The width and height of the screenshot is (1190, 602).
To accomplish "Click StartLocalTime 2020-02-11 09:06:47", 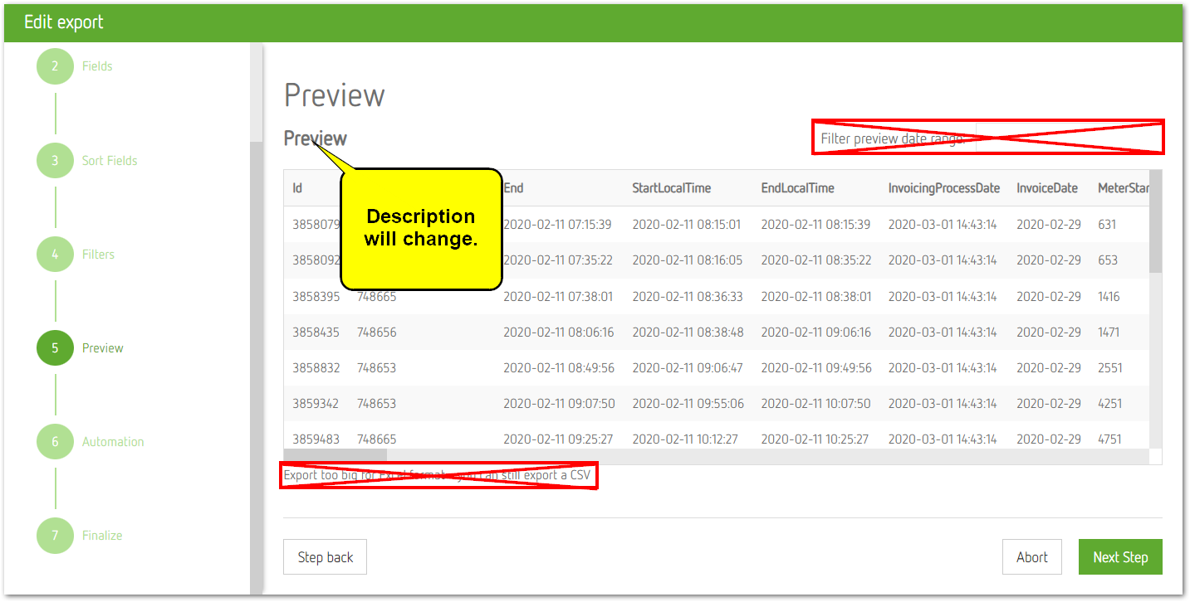I will [688, 367].
